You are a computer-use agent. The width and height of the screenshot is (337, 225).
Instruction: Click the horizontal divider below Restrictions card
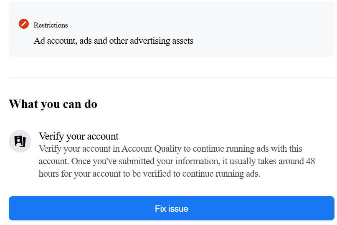click(171, 77)
